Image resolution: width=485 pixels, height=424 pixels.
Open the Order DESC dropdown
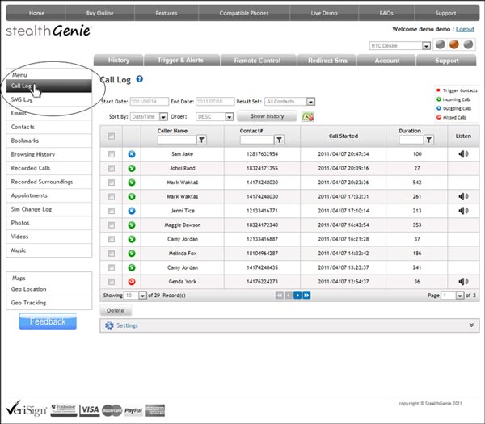[214, 117]
